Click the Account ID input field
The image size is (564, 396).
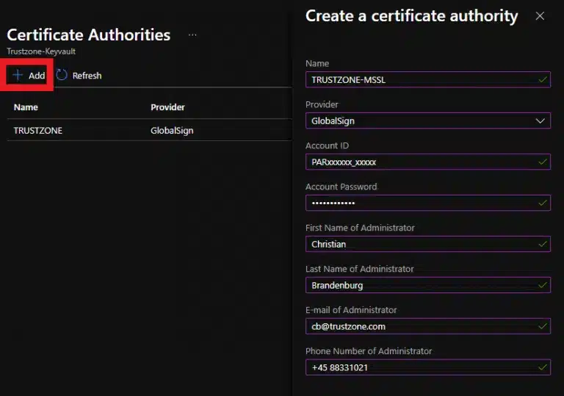tap(427, 162)
